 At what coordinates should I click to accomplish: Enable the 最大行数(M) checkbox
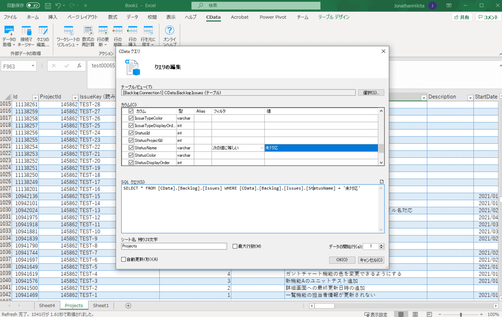coord(235,246)
